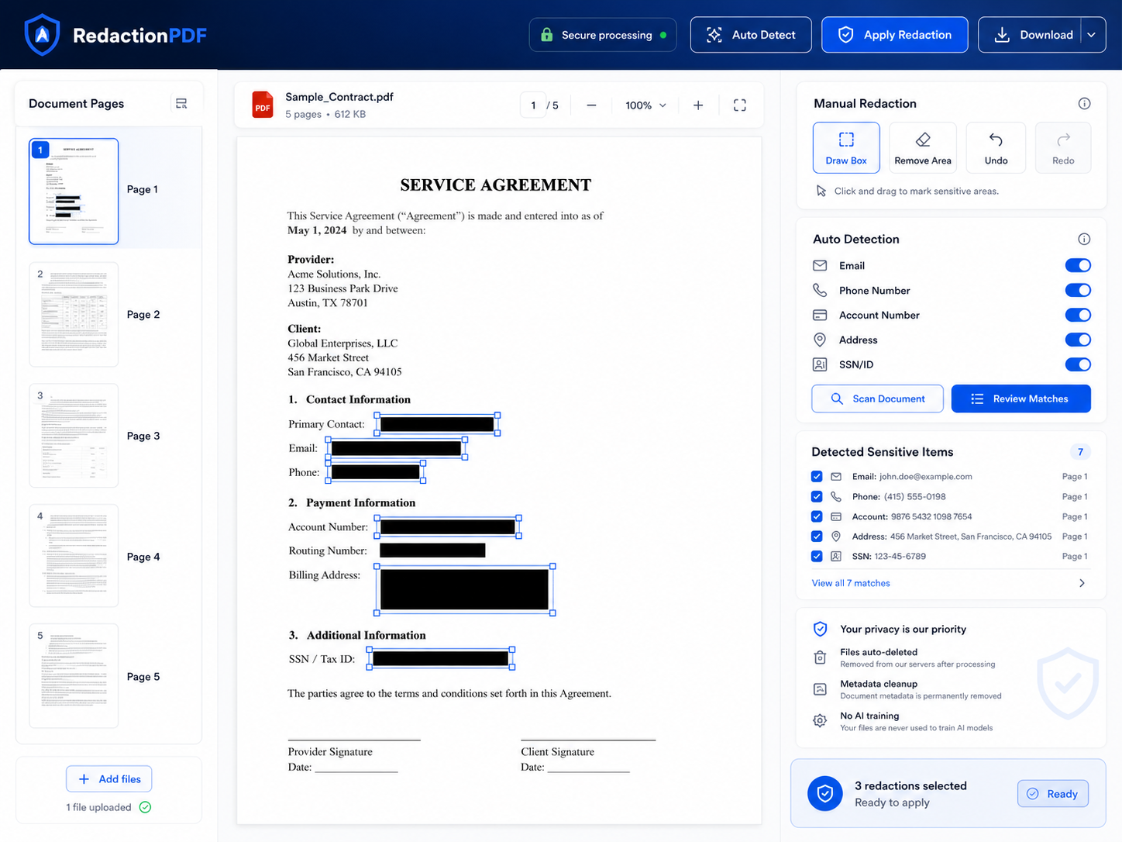
Task: Click the green file uploaded checkmark icon
Action: [145, 807]
